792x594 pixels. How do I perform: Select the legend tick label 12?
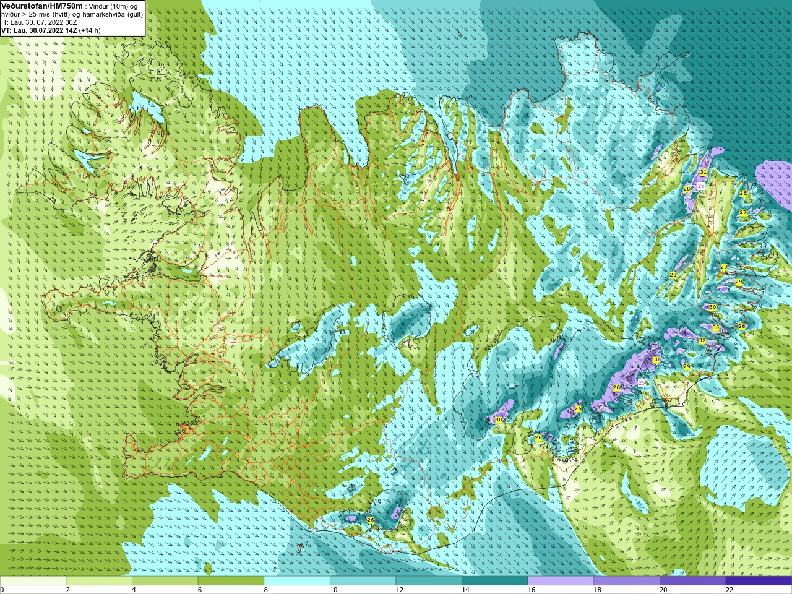point(399,590)
